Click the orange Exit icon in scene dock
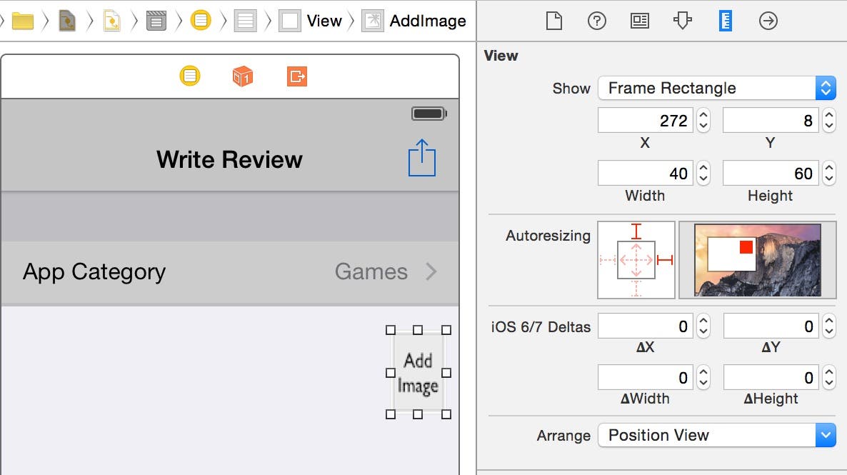This screenshot has width=847, height=475. click(297, 76)
